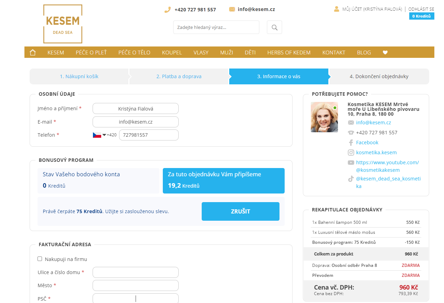
Task: Focus the PSČ input field
Action: point(136,298)
